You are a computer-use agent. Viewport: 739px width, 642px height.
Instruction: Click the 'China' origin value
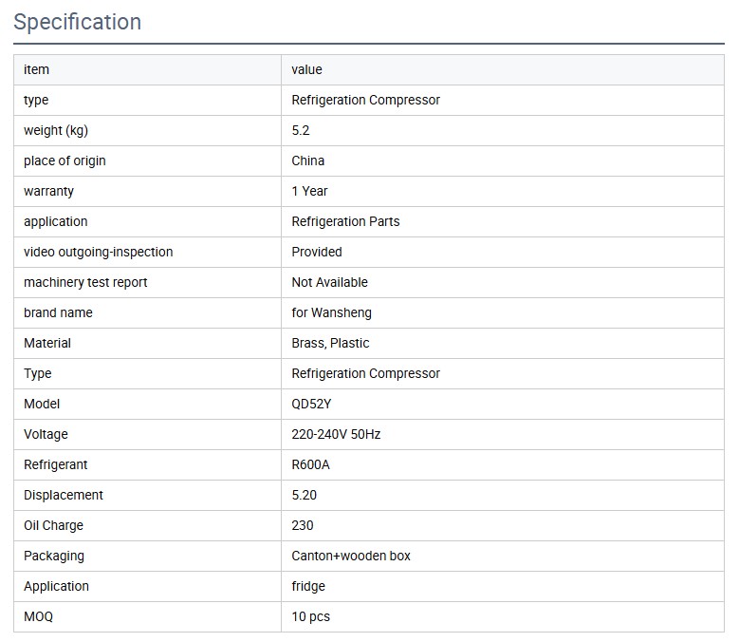(307, 160)
